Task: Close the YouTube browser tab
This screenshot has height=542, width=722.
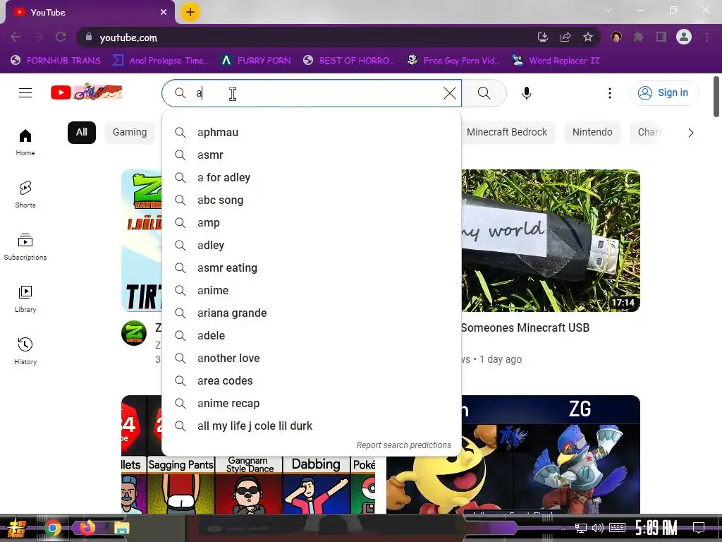Action: [x=164, y=13]
